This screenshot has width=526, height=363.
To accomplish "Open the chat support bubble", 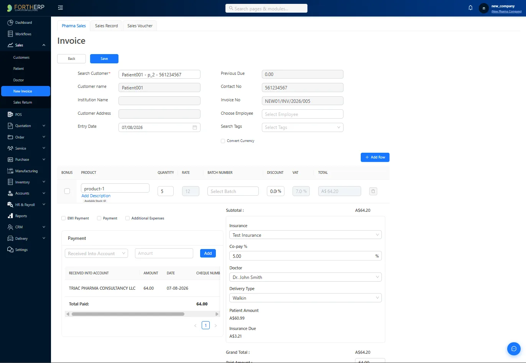I will point(514,348).
